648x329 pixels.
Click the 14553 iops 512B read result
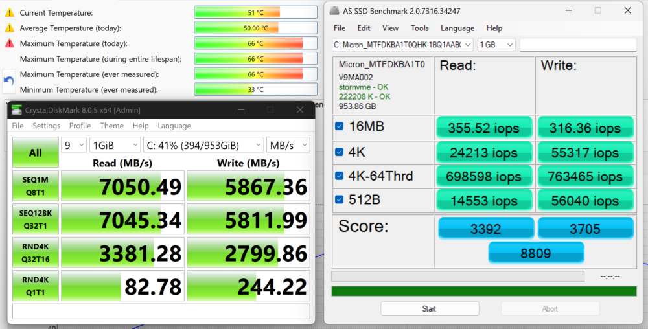484,200
